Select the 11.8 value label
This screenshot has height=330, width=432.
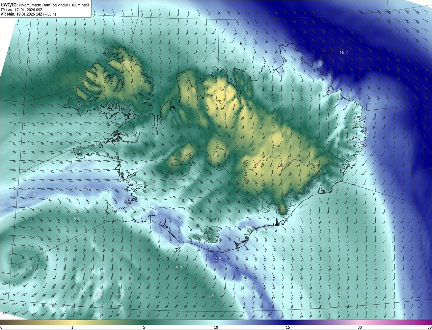pos(250,224)
